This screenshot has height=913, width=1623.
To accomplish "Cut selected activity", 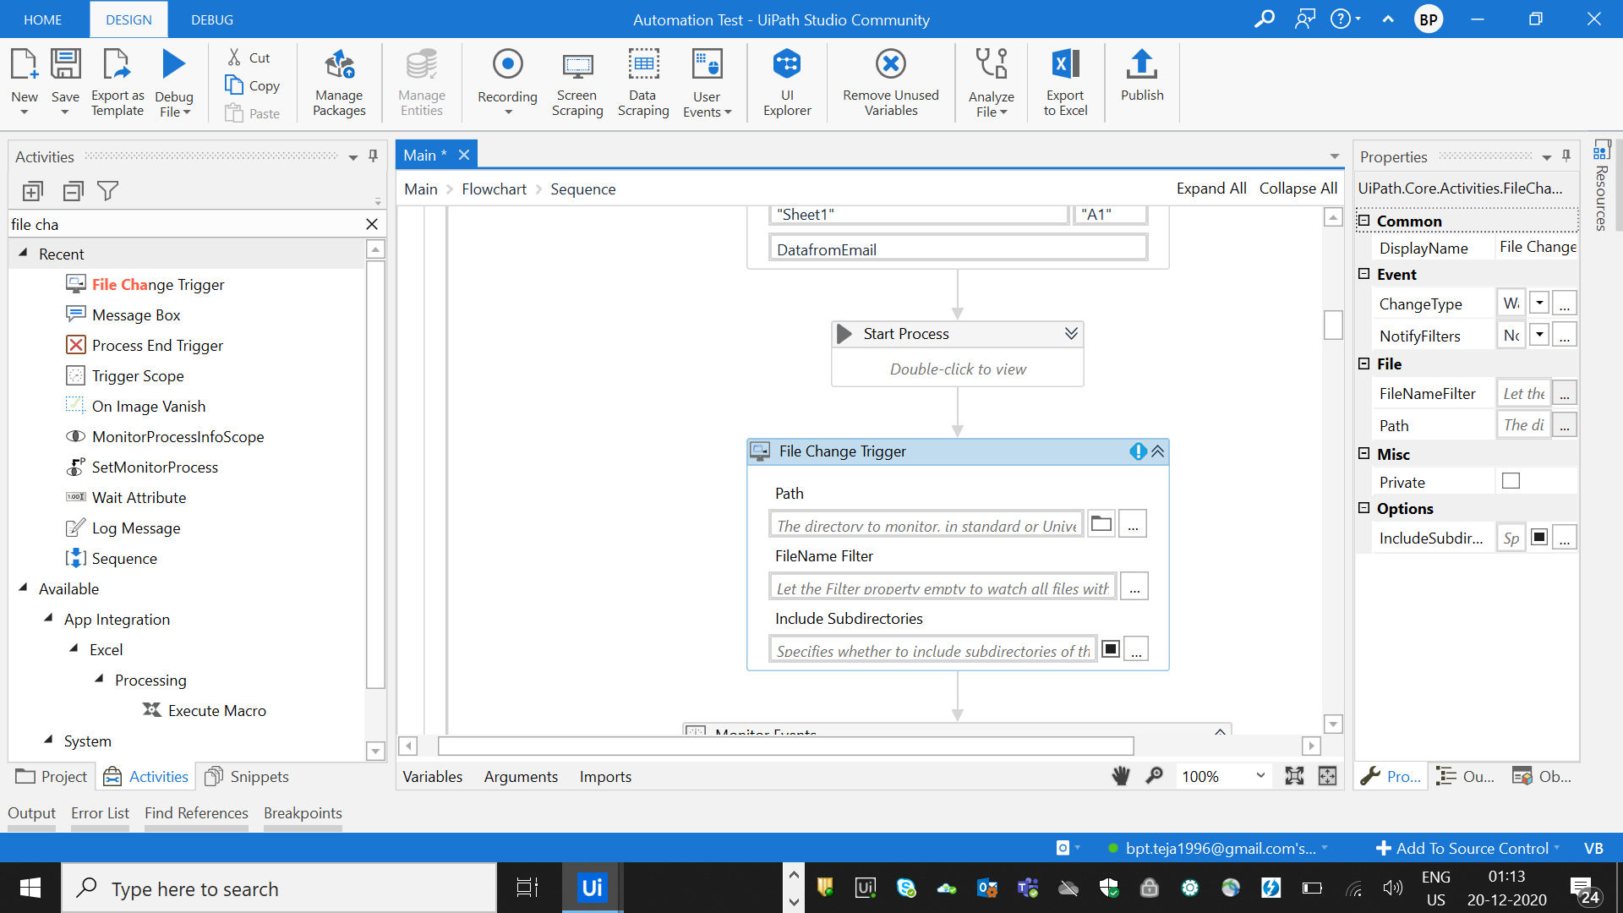I will coord(249,57).
